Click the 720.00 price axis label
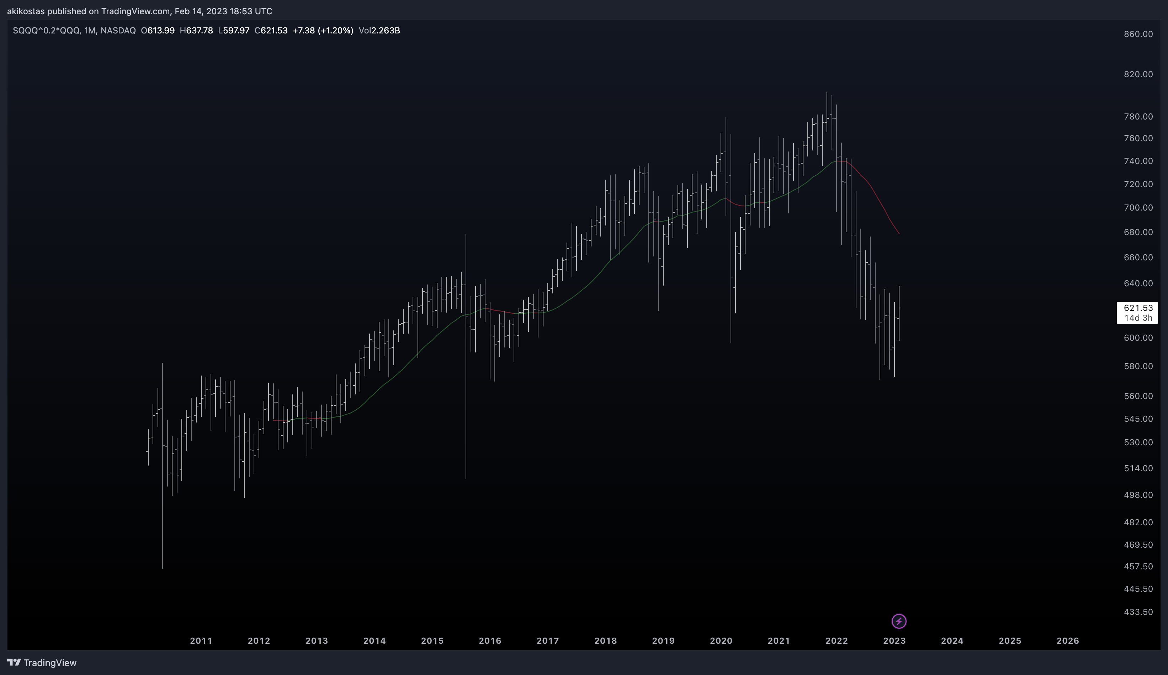This screenshot has height=675, width=1168. pyautogui.click(x=1138, y=184)
